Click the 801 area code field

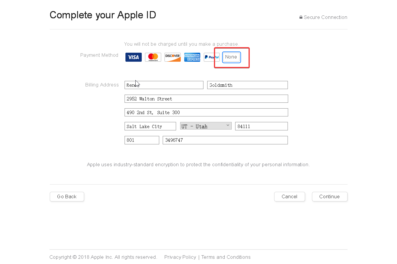click(142, 140)
